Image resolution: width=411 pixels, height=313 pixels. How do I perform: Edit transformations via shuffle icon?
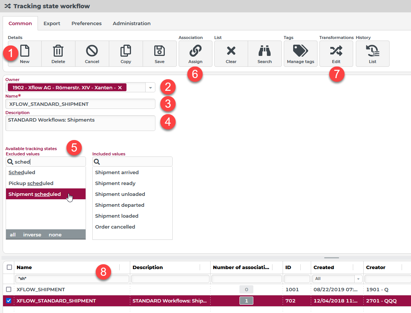tap(336, 51)
